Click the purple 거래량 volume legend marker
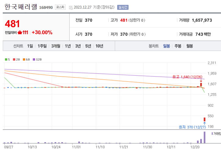Screen dimensions: 221x152 [212, 134]
